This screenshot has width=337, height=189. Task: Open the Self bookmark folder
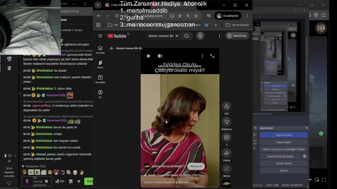(113, 25)
